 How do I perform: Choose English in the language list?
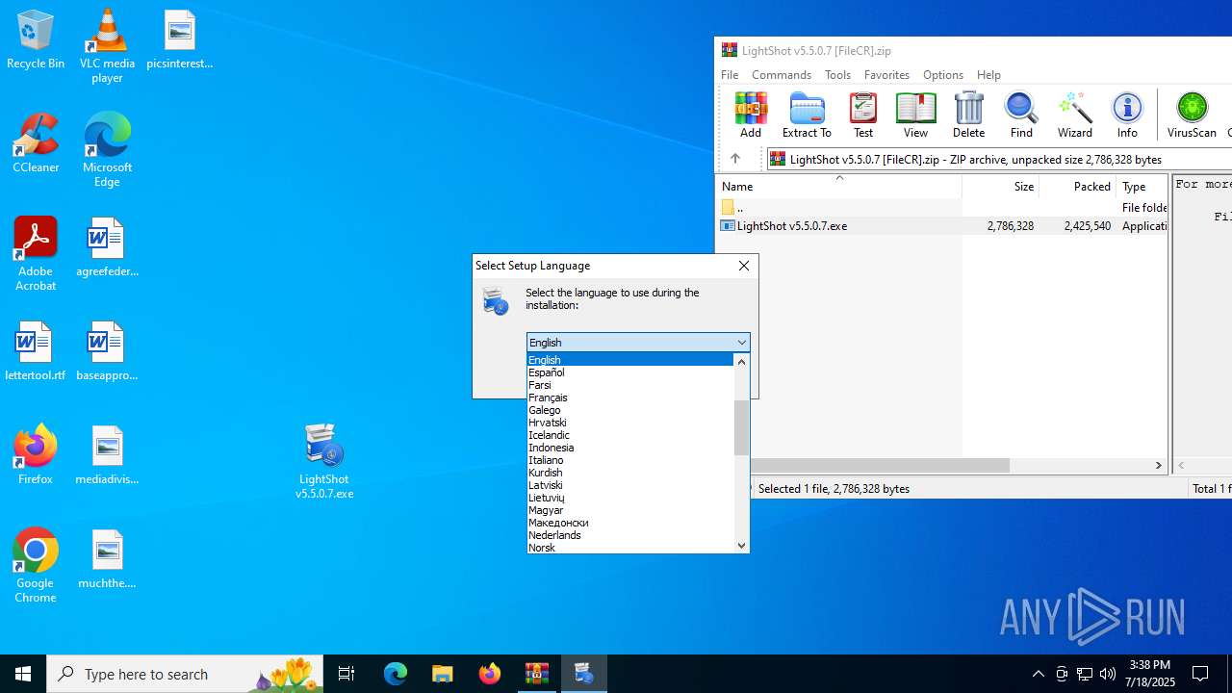click(630, 360)
